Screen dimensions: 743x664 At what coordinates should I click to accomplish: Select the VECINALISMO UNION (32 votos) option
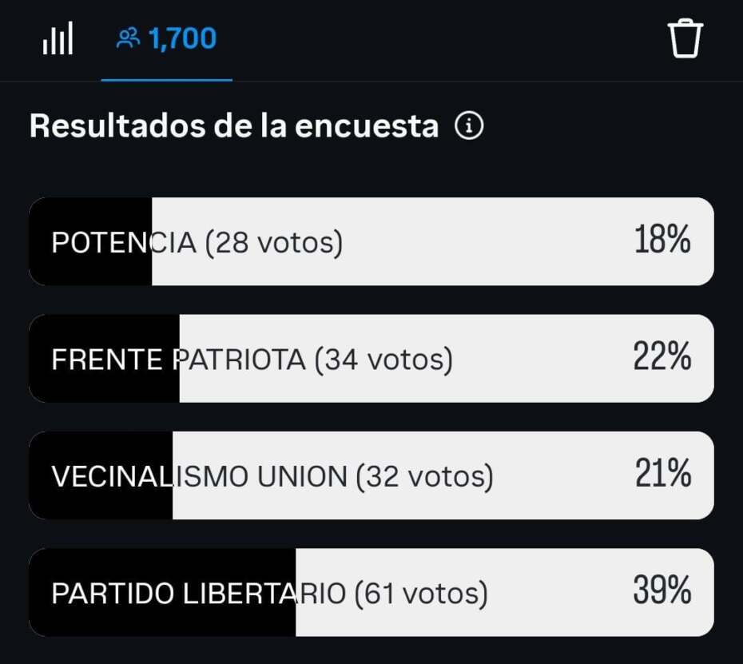(x=371, y=475)
